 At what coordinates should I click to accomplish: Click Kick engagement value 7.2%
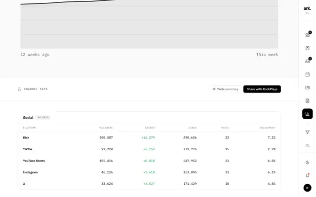coord(272,138)
